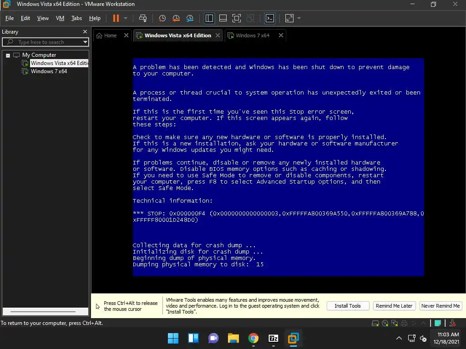Image resolution: width=466 pixels, height=349 pixels.
Task: Click the printer status icon
Action: pos(404,323)
